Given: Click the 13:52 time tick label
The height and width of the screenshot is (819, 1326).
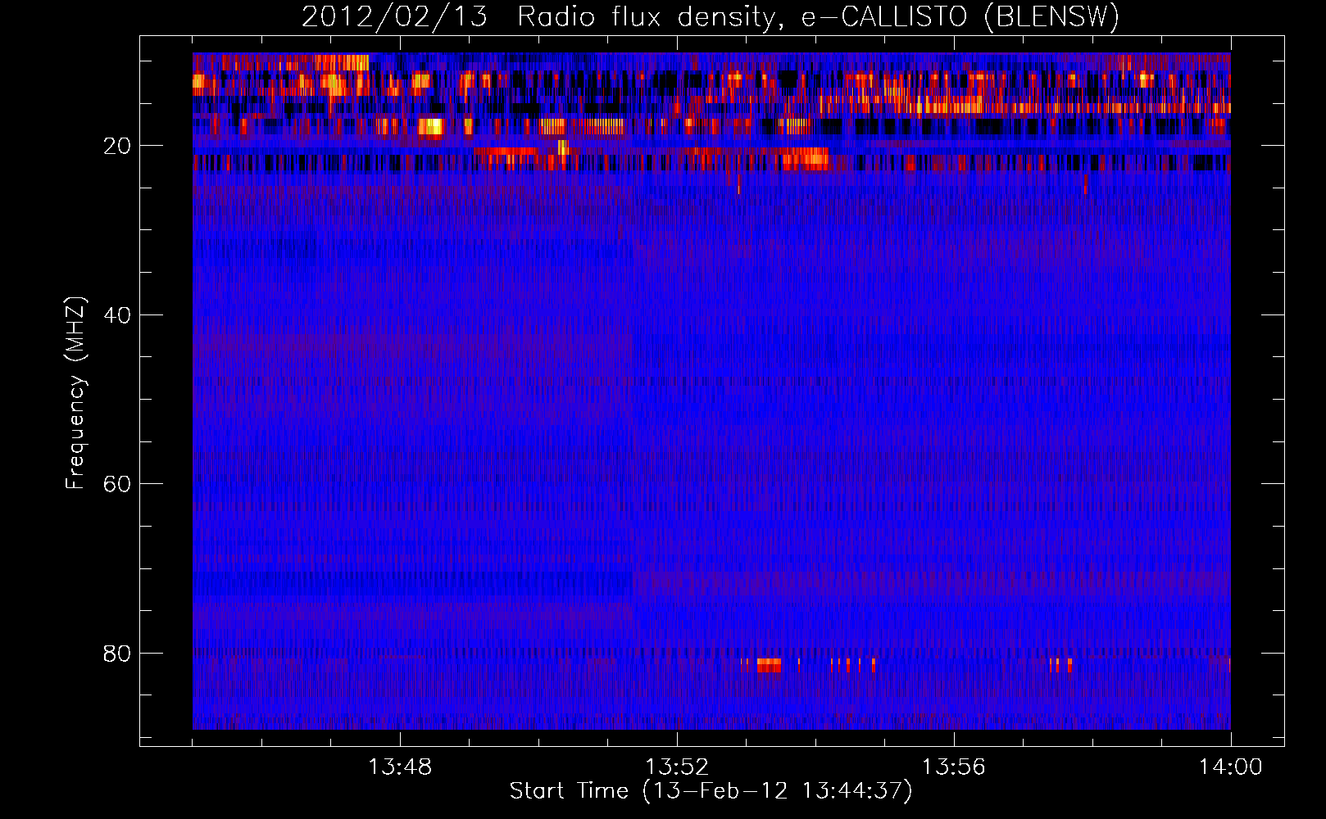Looking at the screenshot, I should [677, 767].
